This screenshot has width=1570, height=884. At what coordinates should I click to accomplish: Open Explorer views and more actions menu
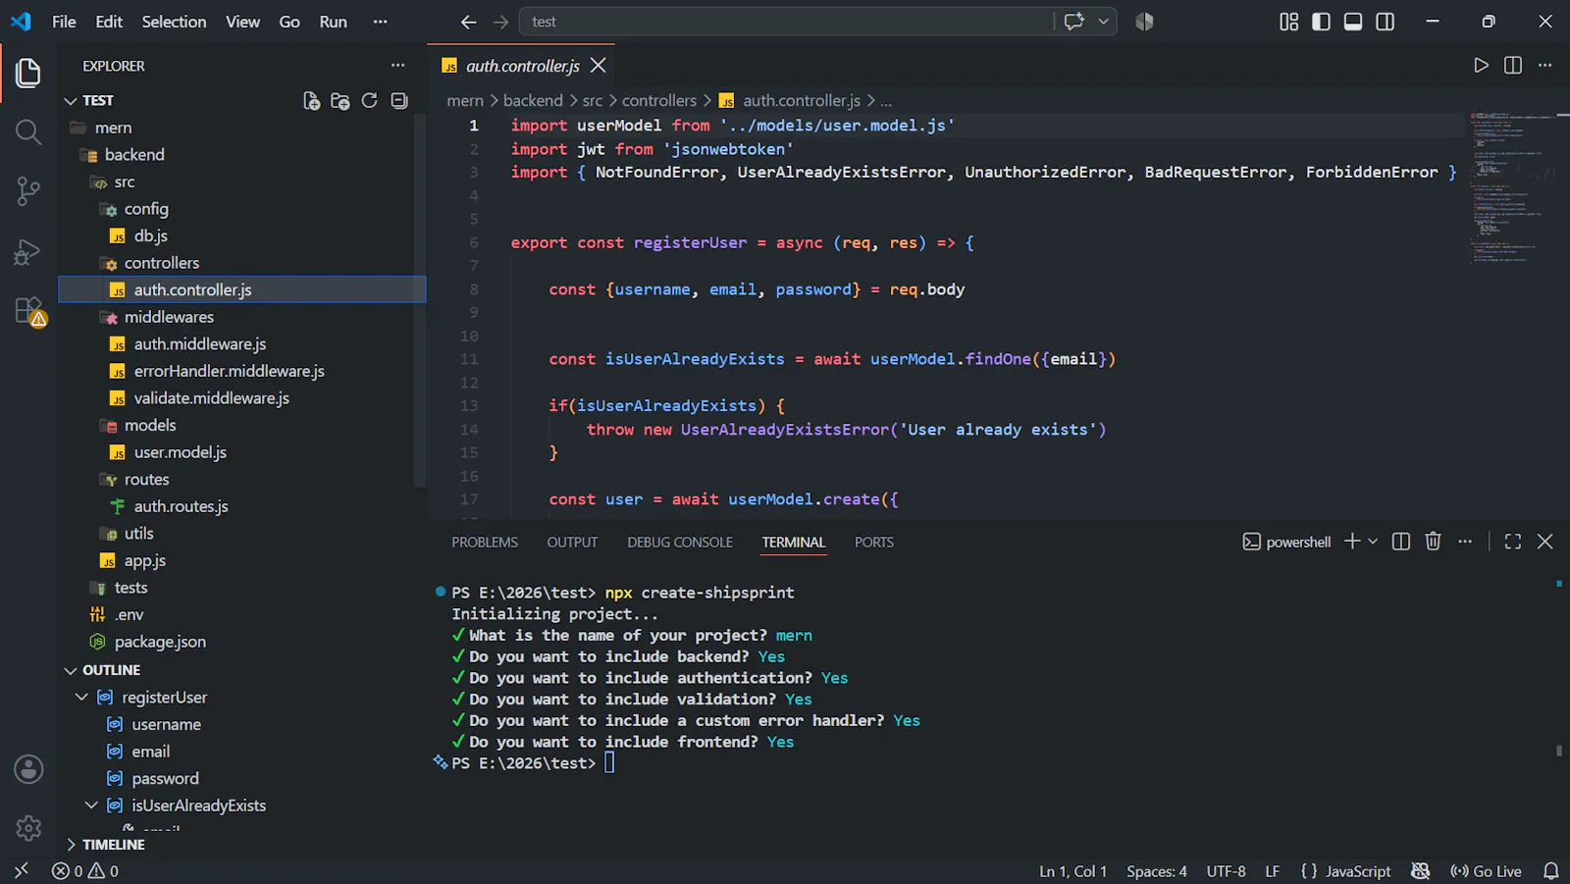397,66
